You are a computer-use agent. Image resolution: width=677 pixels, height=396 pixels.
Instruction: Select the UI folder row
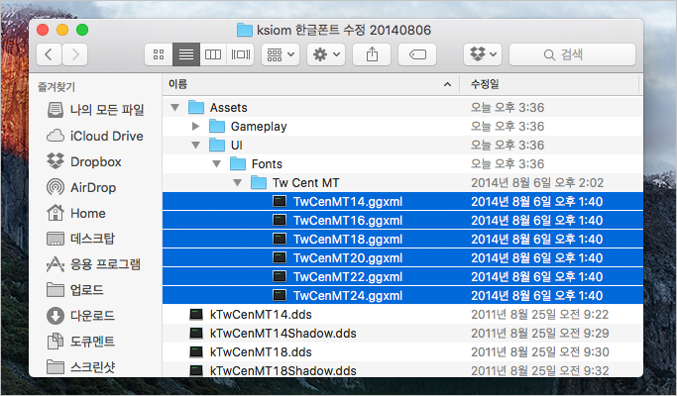click(402, 146)
